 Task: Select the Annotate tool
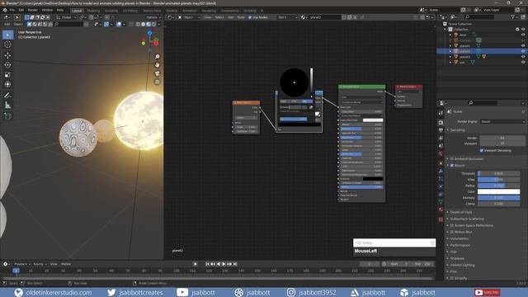7,96
